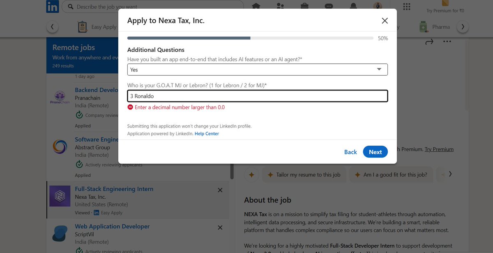
Task: Open the Help Center link
Action: [x=207, y=134]
